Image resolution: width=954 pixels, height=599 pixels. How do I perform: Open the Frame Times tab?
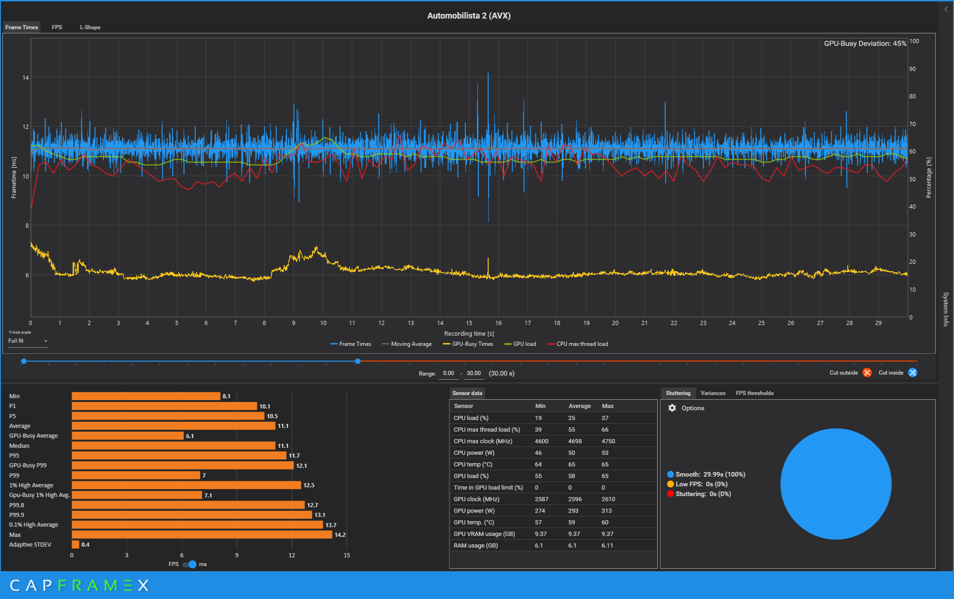click(22, 27)
